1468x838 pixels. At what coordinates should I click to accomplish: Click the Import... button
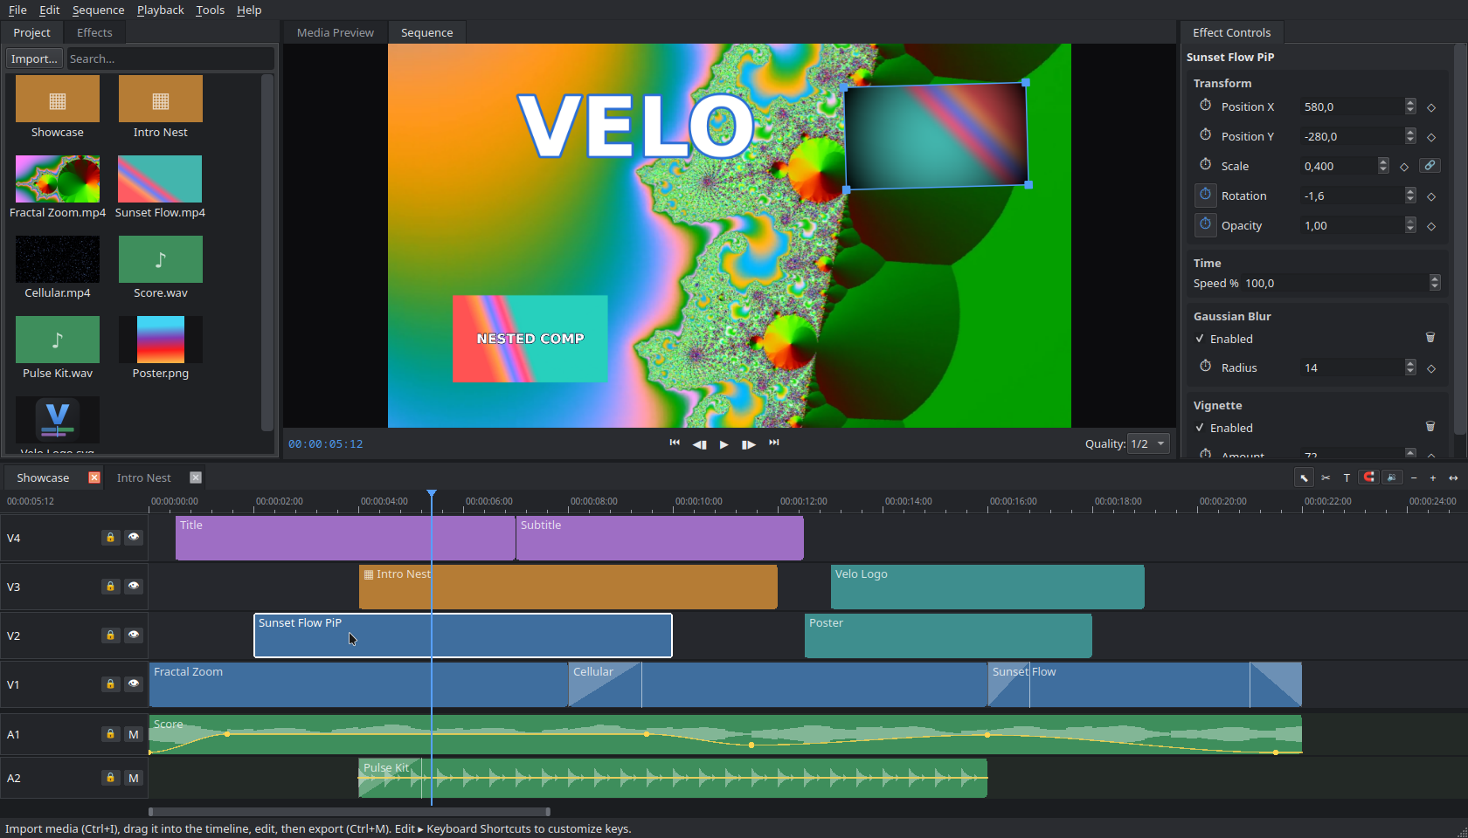point(34,58)
